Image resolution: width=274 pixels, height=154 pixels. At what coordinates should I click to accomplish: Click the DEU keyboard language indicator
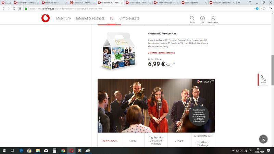[x=250, y=151]
